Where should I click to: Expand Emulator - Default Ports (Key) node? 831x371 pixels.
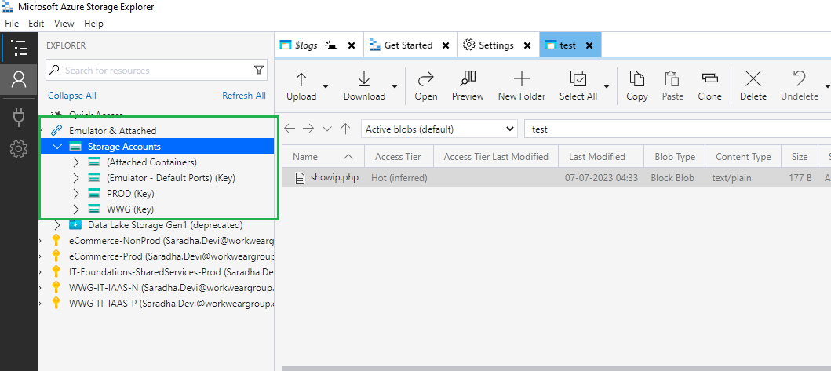pos(75,177)
